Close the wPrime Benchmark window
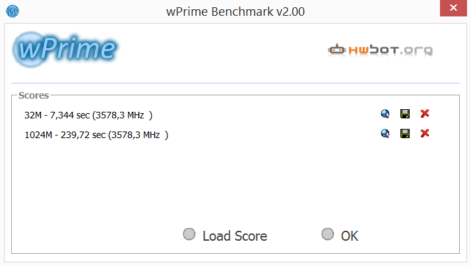 click(x=453, y=8)
